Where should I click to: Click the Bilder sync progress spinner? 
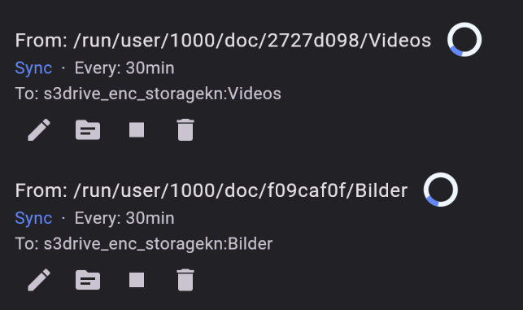[441, 190]
